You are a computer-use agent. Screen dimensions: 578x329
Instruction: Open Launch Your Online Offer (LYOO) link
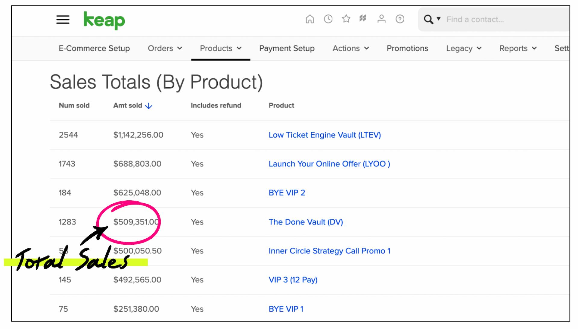click(x=329, y=164)
